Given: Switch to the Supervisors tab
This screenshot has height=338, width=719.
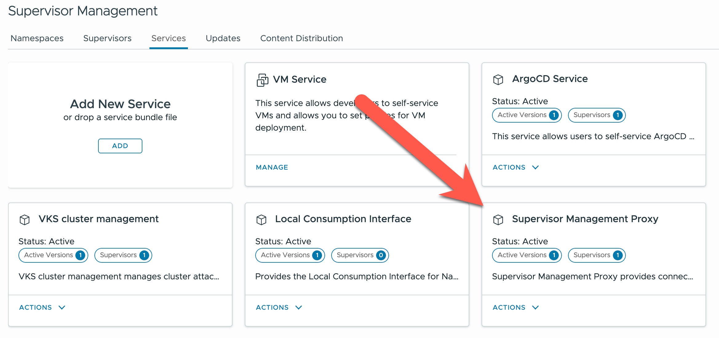Looking at the screenshot, I should 107,38.
